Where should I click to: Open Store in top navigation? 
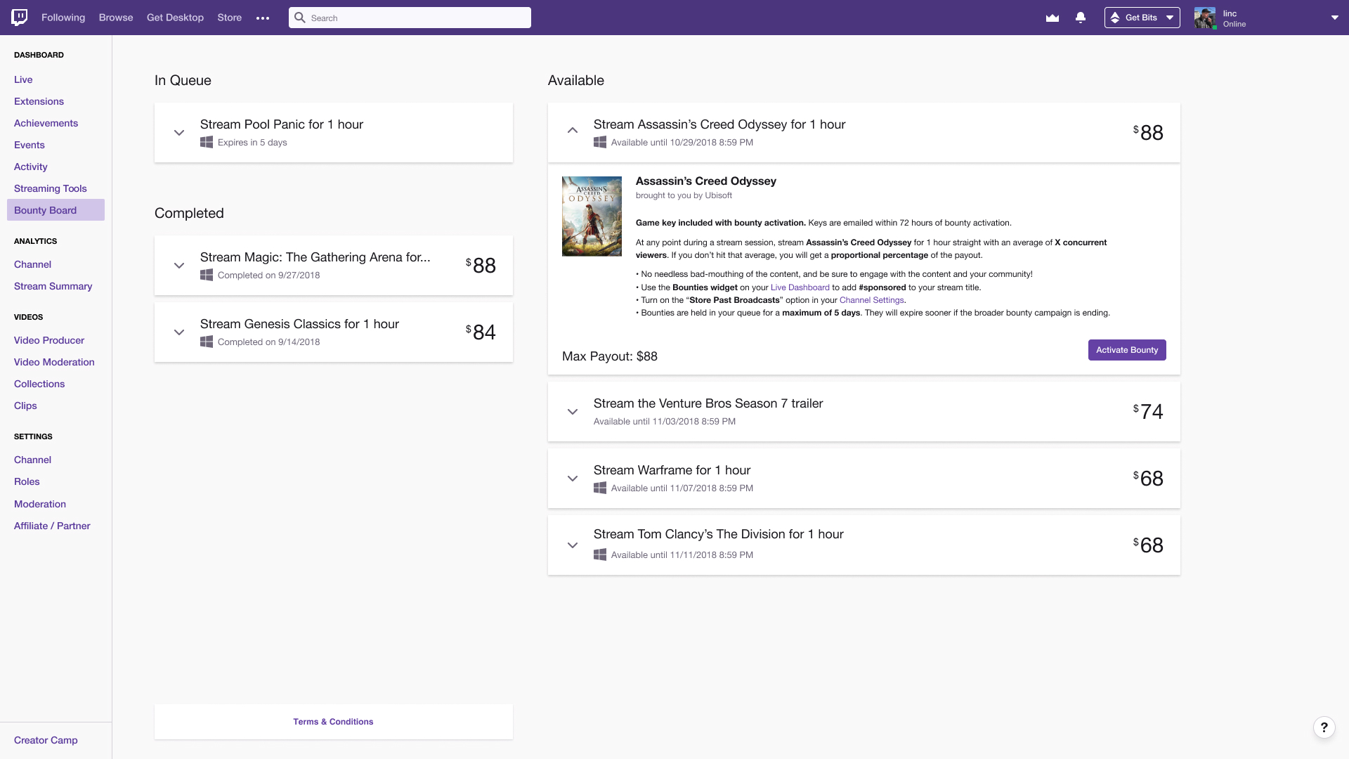(230, 18)
